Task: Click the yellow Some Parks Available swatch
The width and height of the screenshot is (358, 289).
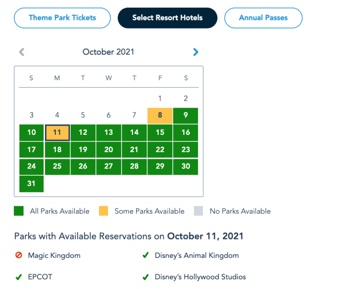Action: [103, 211]
